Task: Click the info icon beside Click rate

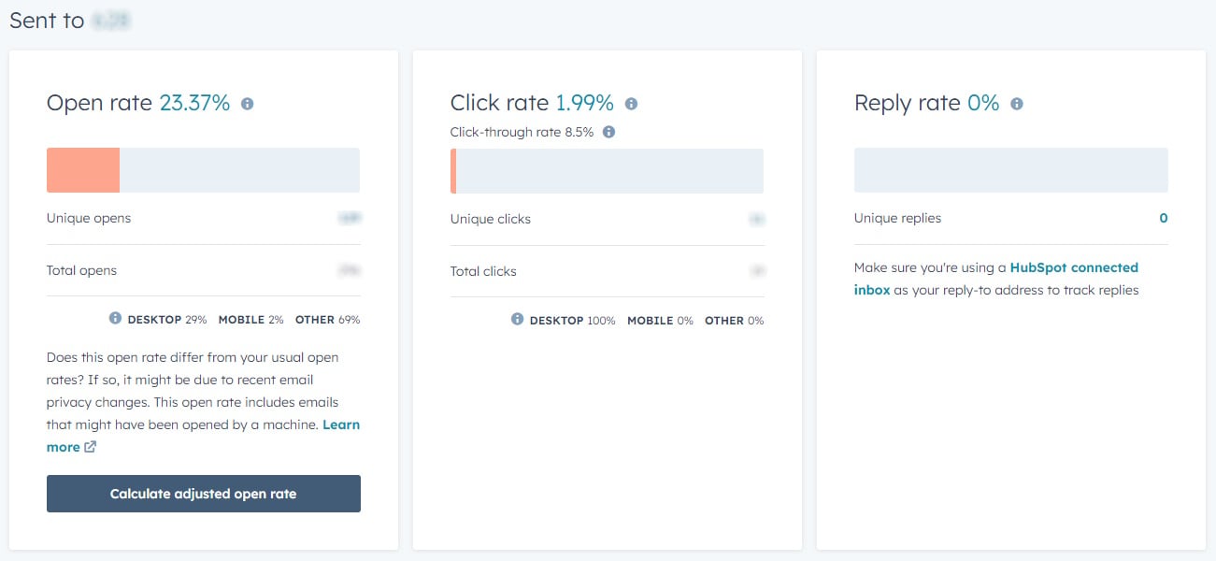Action: click(x=631, y=104)
